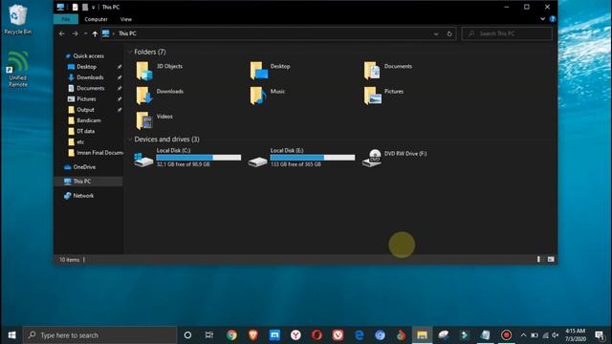Open the Help question mark icon
The image size is (612, 344).
tap(553, 19)
